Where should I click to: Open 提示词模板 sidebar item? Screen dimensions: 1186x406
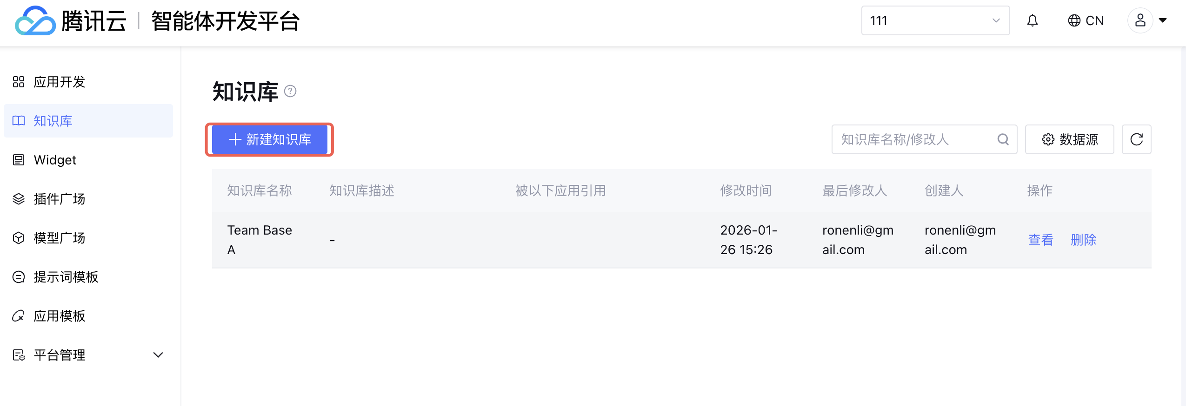(x=66, y=277)
